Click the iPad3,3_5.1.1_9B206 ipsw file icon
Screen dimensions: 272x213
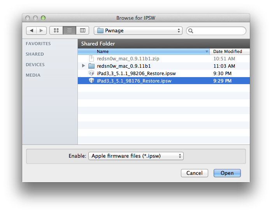[x=91, y=73]
